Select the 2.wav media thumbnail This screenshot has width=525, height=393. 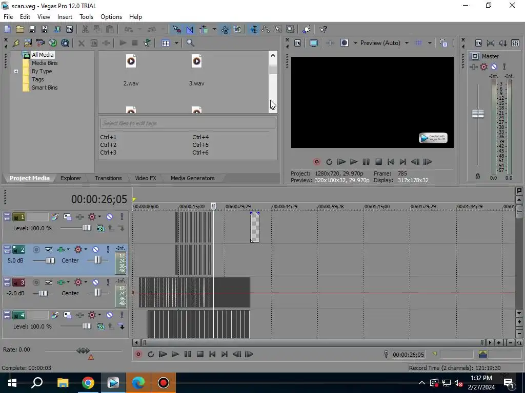131,61
